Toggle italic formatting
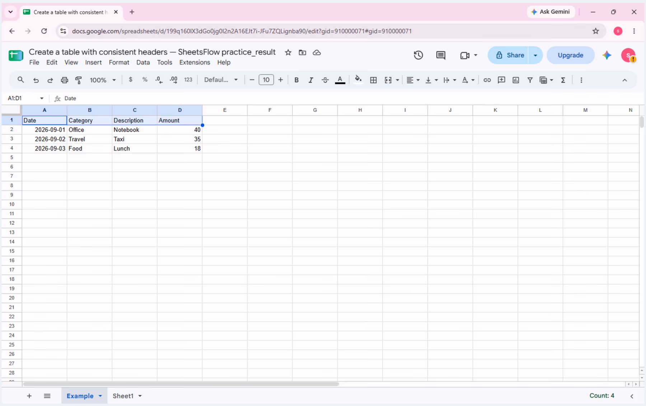The height and width of the screenshot is (406, 646). coord(311,80)
